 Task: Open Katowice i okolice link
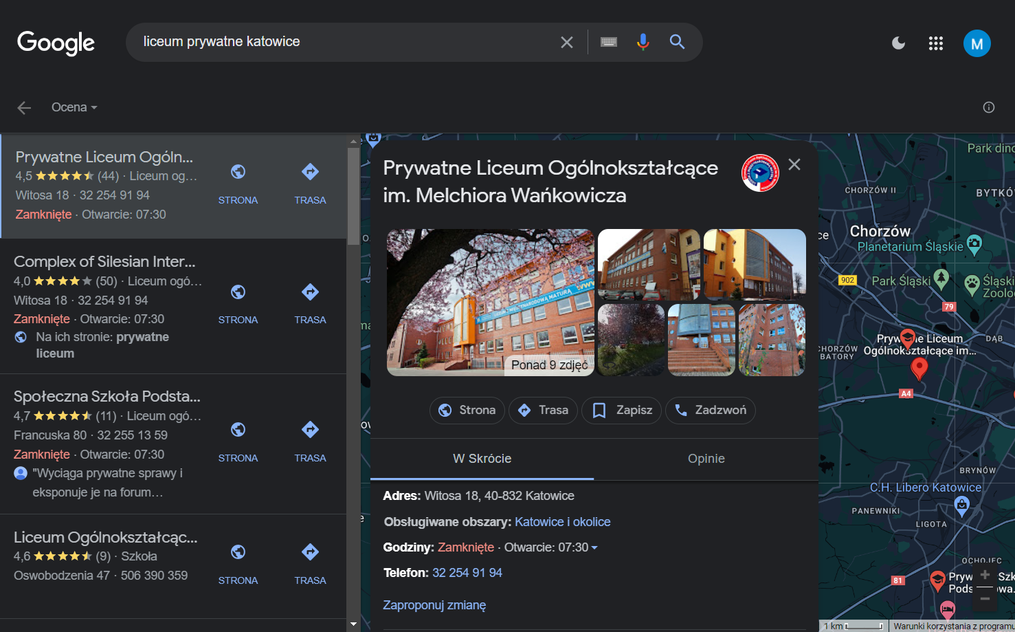pos(562,522)
